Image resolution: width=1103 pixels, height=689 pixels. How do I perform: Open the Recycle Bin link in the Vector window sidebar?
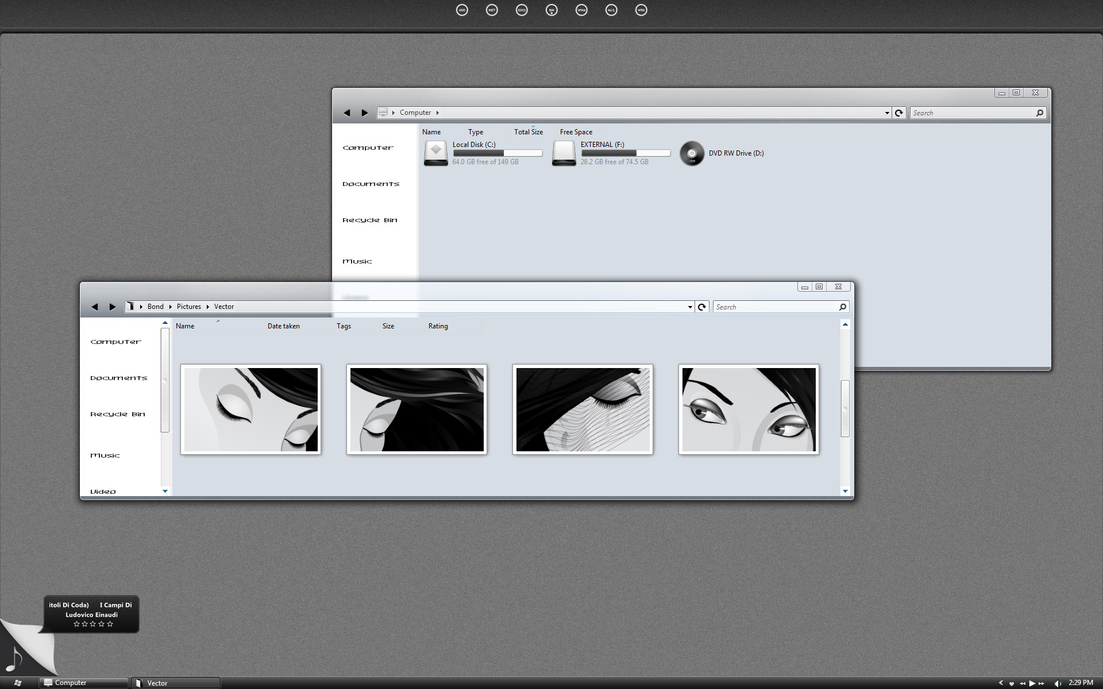click(118, 415)
